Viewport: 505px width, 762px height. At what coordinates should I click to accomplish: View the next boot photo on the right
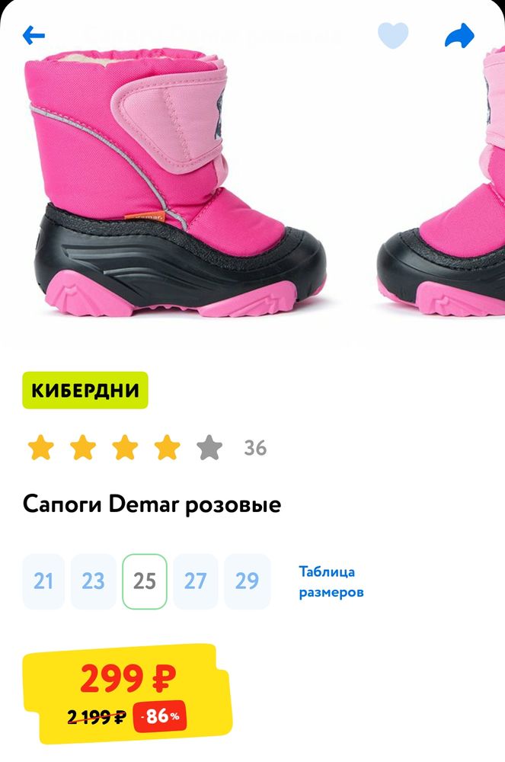click(x=441, y=183)
